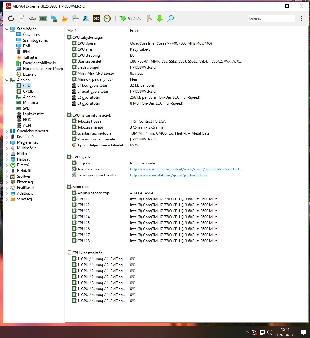Open the gear checklist toolbar icon
Image resolution: width=310 pixels, height=338 pixels.
pos(75,19)
